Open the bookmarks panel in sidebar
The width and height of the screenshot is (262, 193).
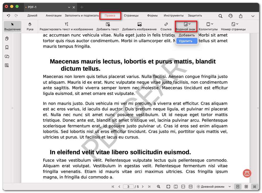(7, 47)
